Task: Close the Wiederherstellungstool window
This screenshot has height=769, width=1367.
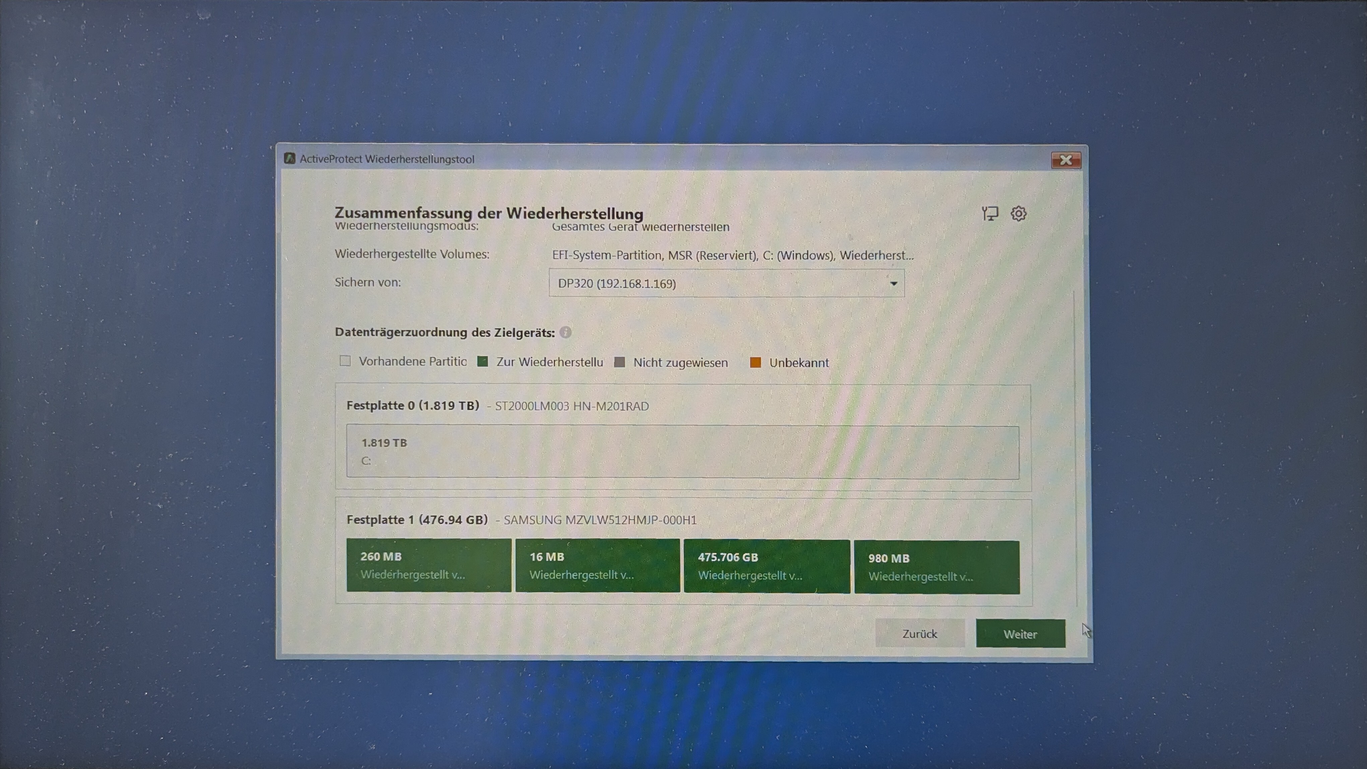Action: pos(1065,160)
